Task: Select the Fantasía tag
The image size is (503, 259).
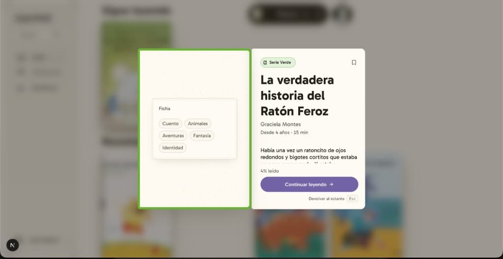Action: tap(202, 136)
